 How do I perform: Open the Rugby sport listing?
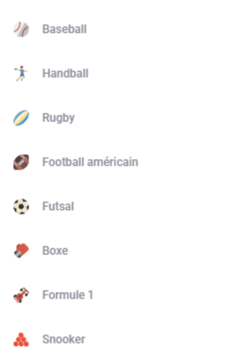pyautogui.click(x=118, y=118)
